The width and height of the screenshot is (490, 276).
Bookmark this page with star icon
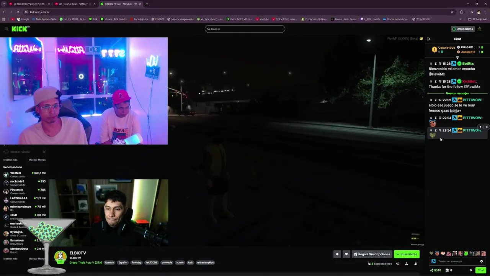pyautogui.click(x=452, y=12)
